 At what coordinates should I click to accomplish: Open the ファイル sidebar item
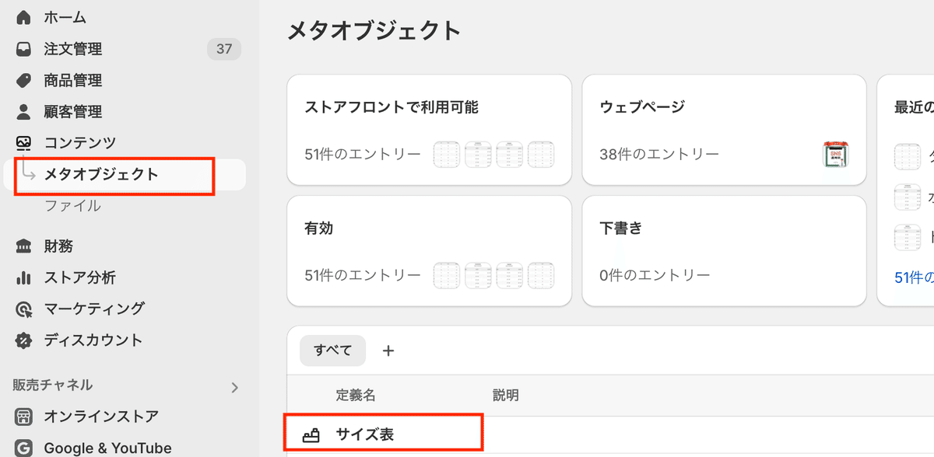(x=72, y=206)
